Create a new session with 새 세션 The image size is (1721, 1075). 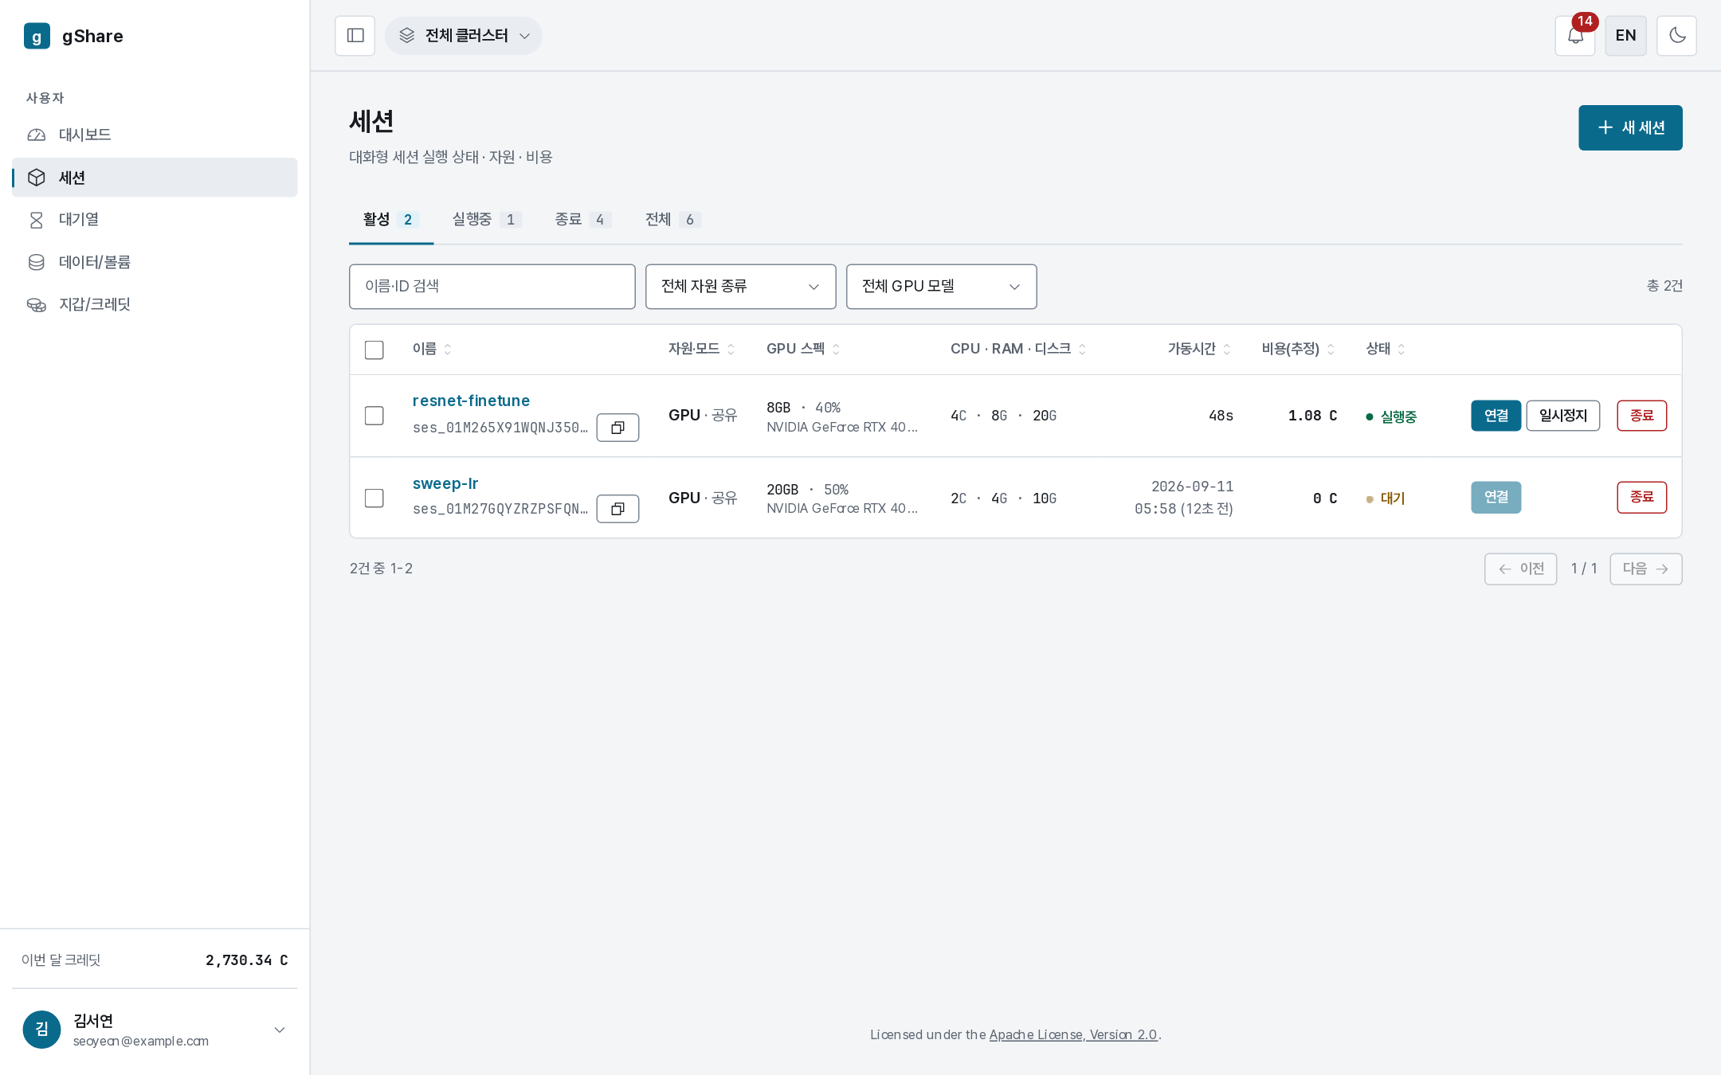pos(1630,127)
